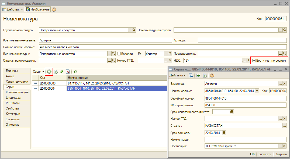Open calendar picker for Срок годности
Viewport: 290px width, 159px height.
(224, 133)
